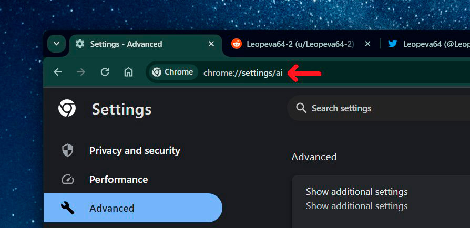Open the tab search dropdown chevron
The width and height of the screenshot is (470, 228).
point(56,44)
